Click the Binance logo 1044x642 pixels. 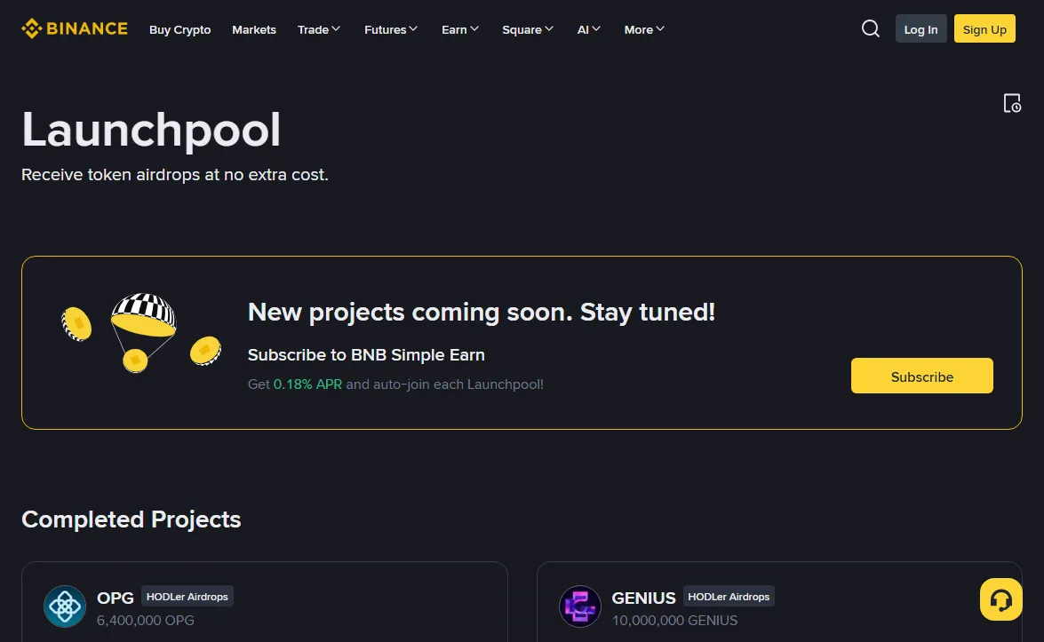click(75, 28)
